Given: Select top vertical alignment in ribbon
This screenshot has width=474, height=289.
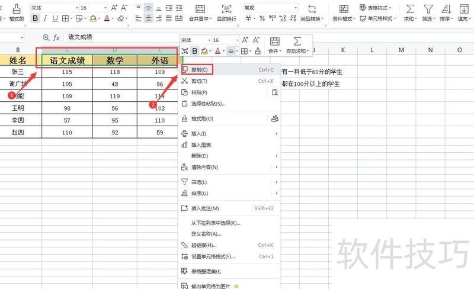Looking at the screenshot, I should (x=138, y=8).
